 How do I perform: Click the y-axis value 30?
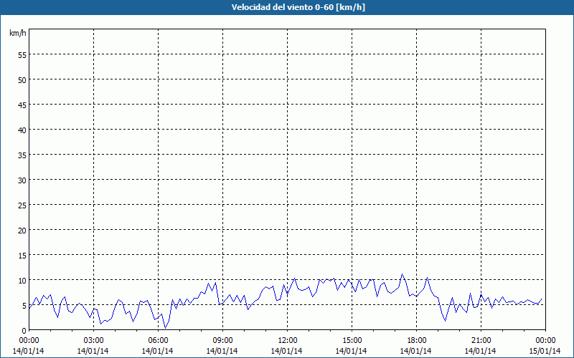[x=22, y=180]
